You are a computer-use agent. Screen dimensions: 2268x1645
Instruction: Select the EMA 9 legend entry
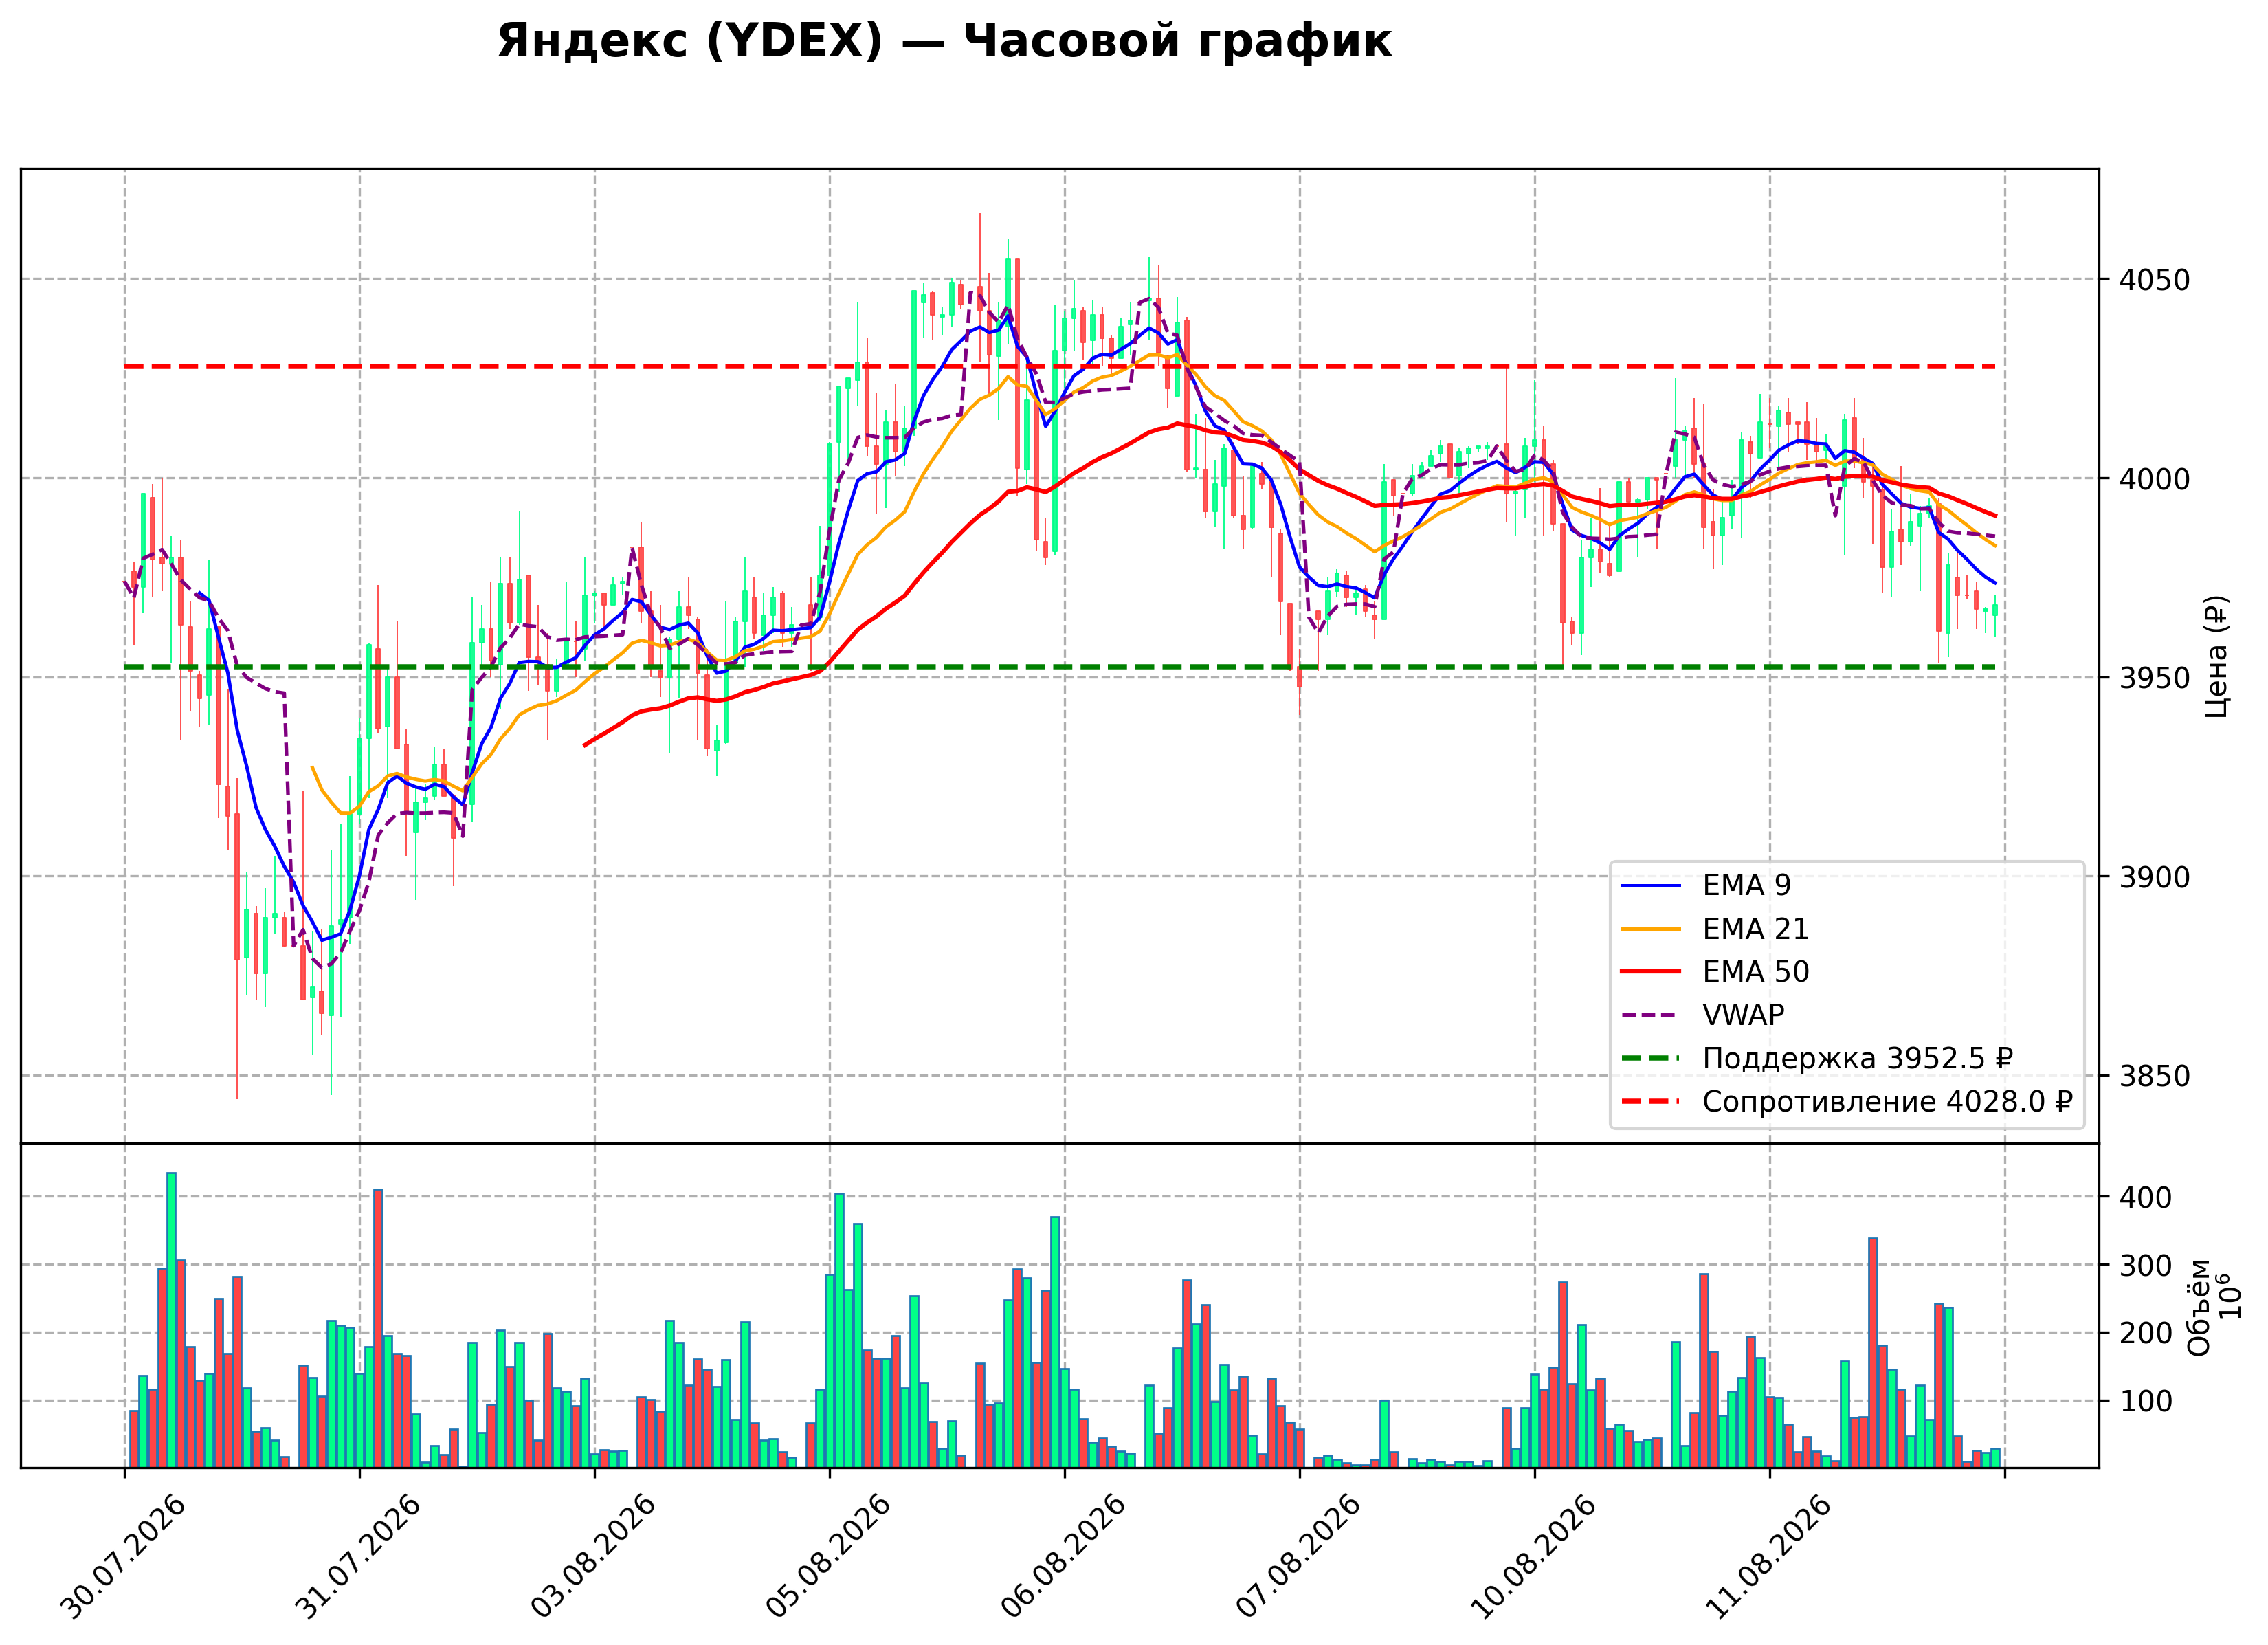click(x=1705, y=885)
